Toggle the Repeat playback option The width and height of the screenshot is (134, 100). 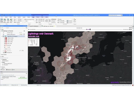pyautogui.click(x=53, y=21)
